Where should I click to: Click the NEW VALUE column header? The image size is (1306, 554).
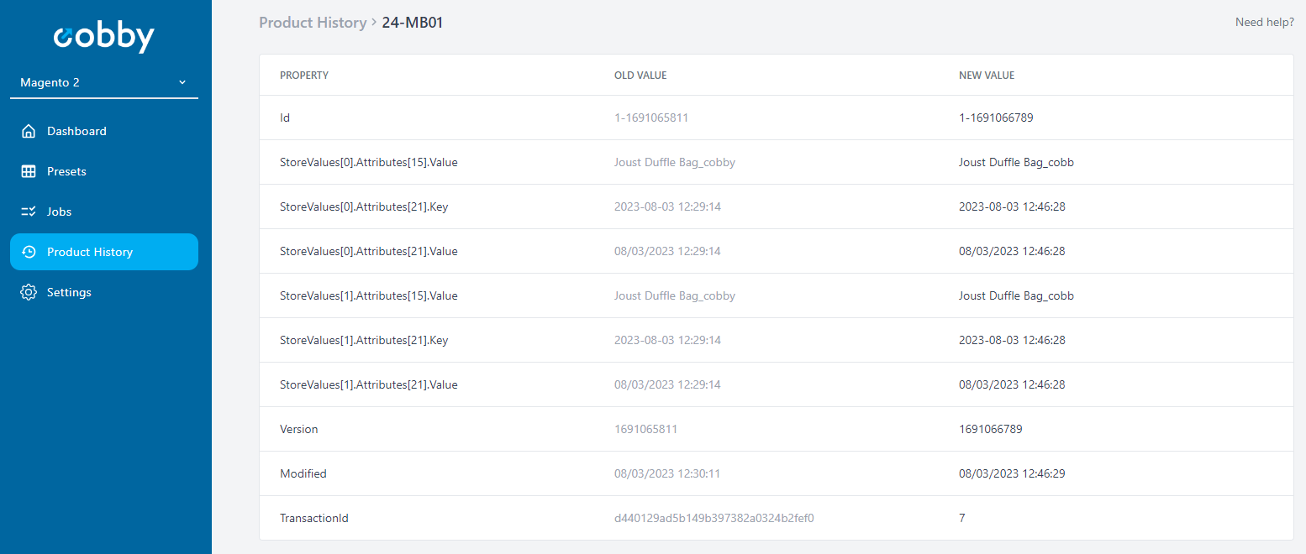(x=987, y=76)
